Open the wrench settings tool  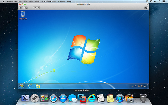(35, 8)
